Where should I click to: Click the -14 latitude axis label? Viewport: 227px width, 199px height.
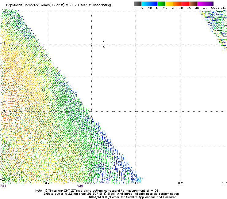(x=3, y=77)
